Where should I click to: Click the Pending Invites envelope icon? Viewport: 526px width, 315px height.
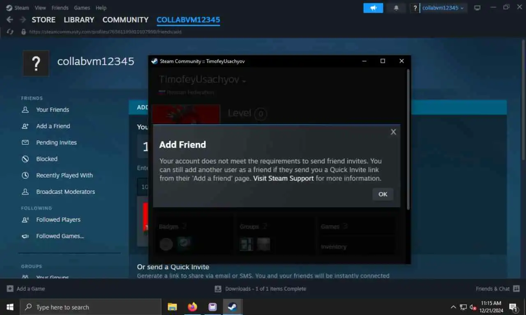pos(25,142)
